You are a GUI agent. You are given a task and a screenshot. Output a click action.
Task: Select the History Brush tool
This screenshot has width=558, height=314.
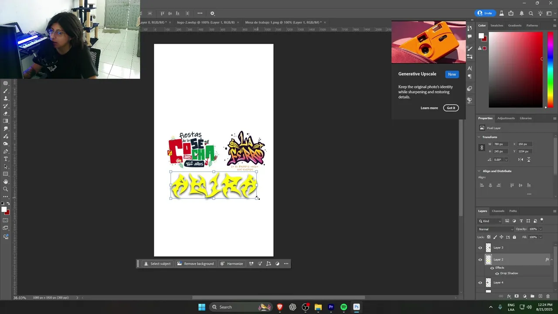tap(6, 106)
